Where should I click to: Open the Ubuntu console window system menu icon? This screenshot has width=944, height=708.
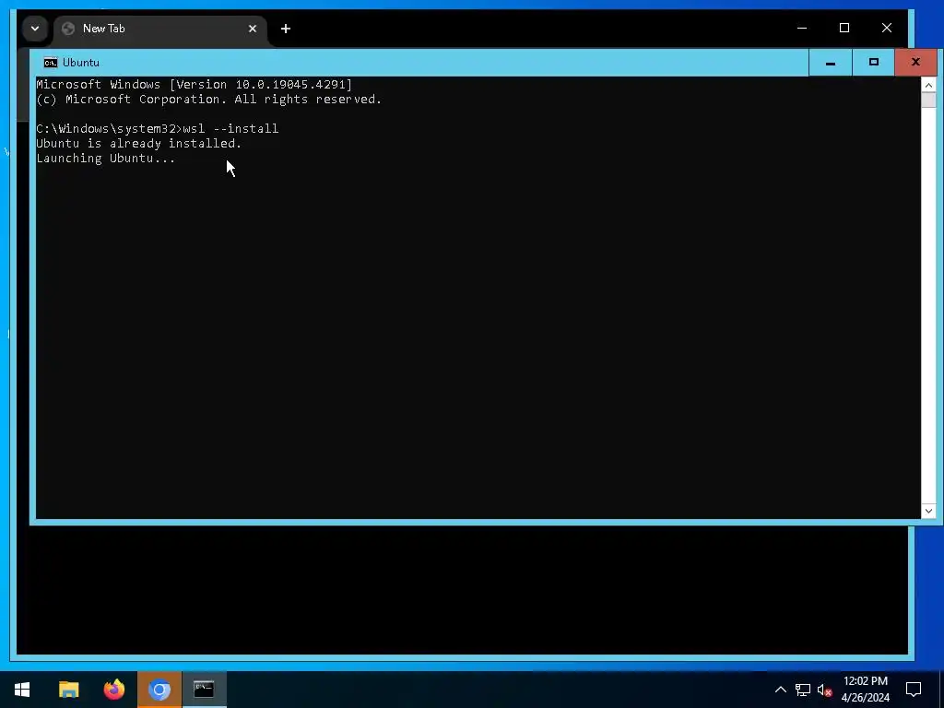51,63
